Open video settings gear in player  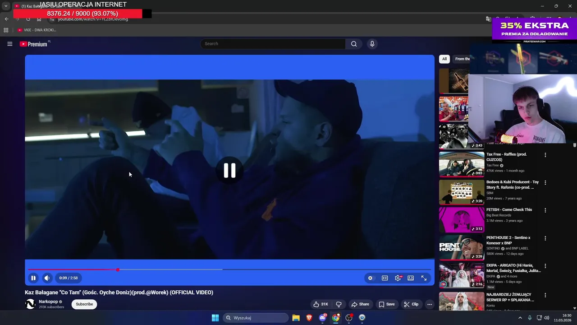398,278
